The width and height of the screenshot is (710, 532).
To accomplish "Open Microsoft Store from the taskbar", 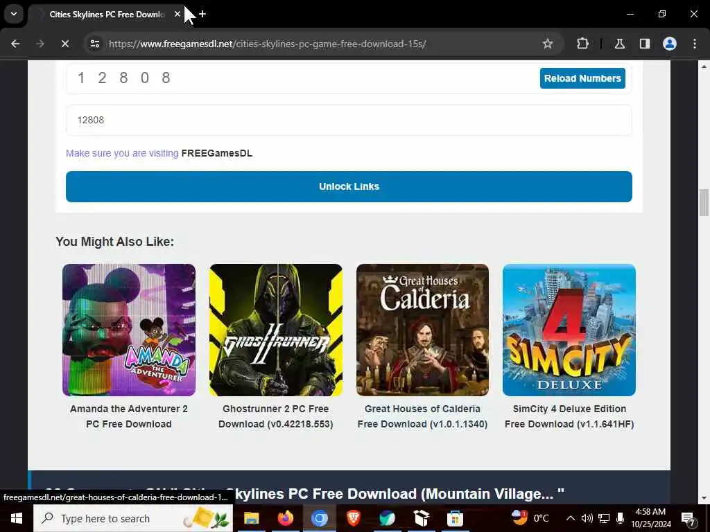I will click(x=455, y=518).
